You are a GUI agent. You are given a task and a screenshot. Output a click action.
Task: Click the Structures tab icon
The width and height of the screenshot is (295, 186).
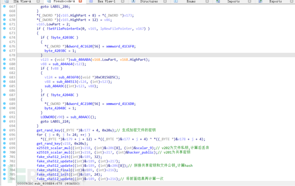[133, 2]
